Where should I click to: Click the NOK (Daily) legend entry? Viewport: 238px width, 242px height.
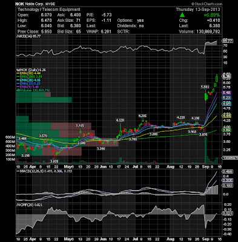[x=31, y=70]
